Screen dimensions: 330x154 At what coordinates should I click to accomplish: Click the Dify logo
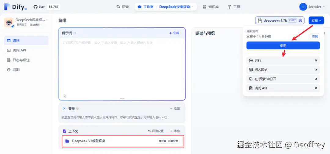16,7
